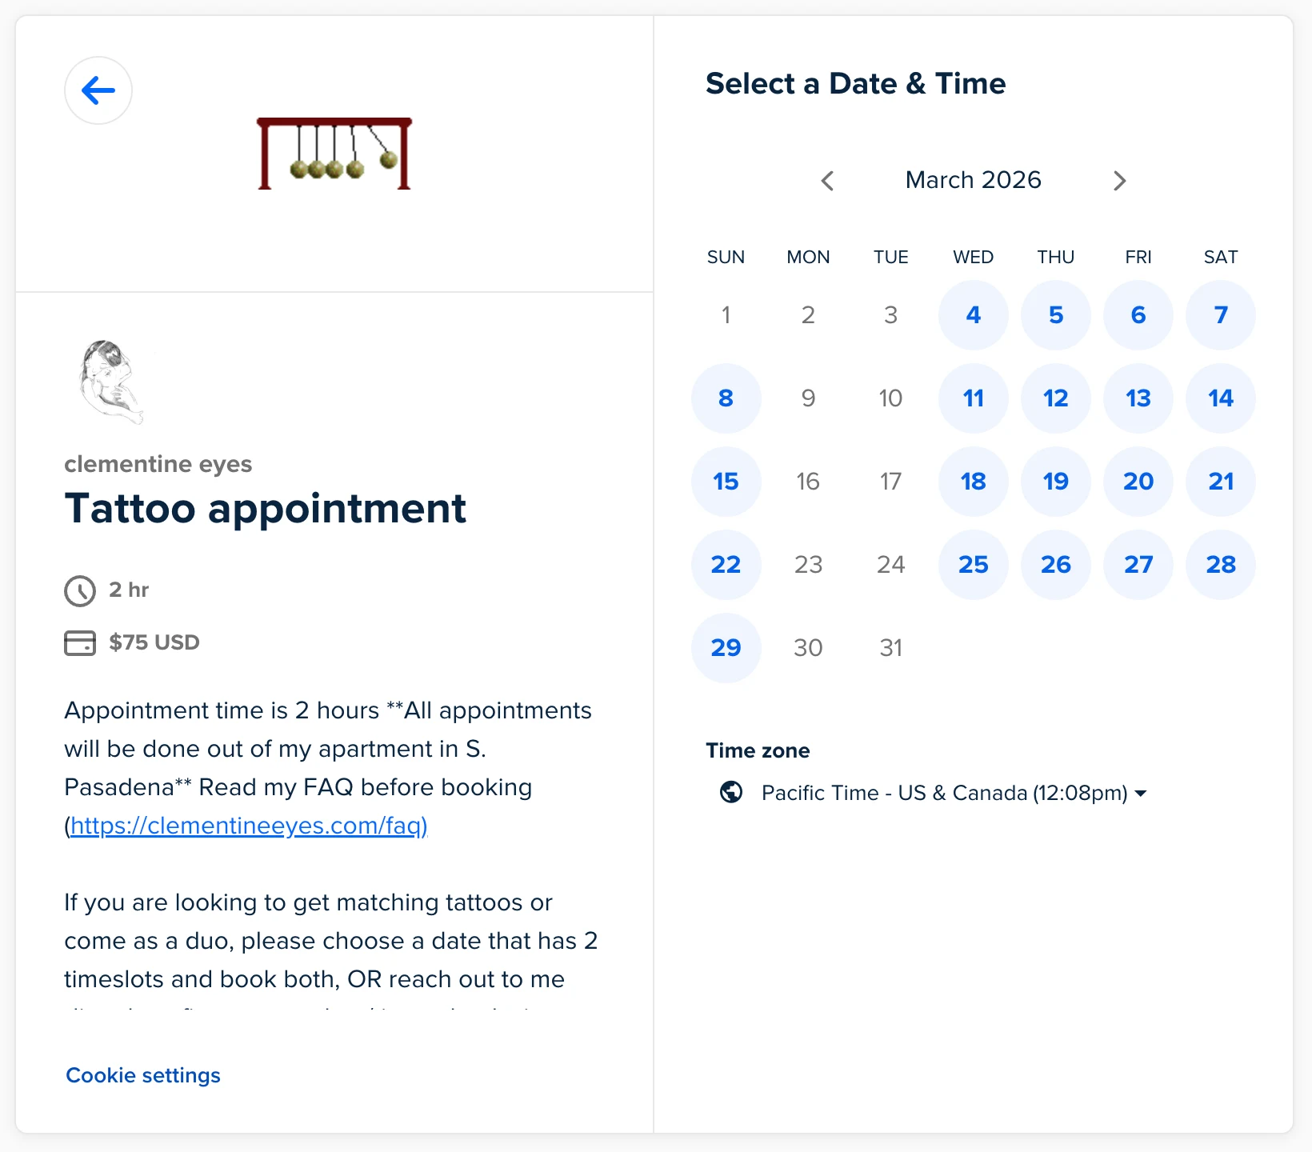Select the highlighted March 27 date circle
The width and height of the screenshot is (1312, 1152).
1138,565
